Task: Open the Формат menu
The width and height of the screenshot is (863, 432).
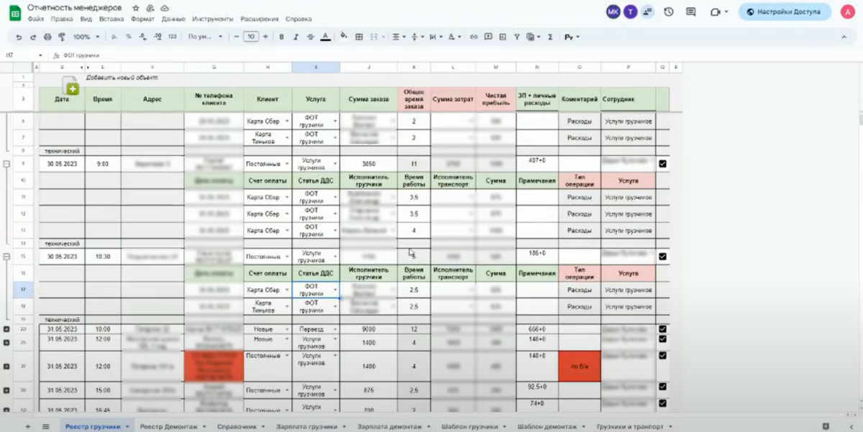Action: coord(142,19)
